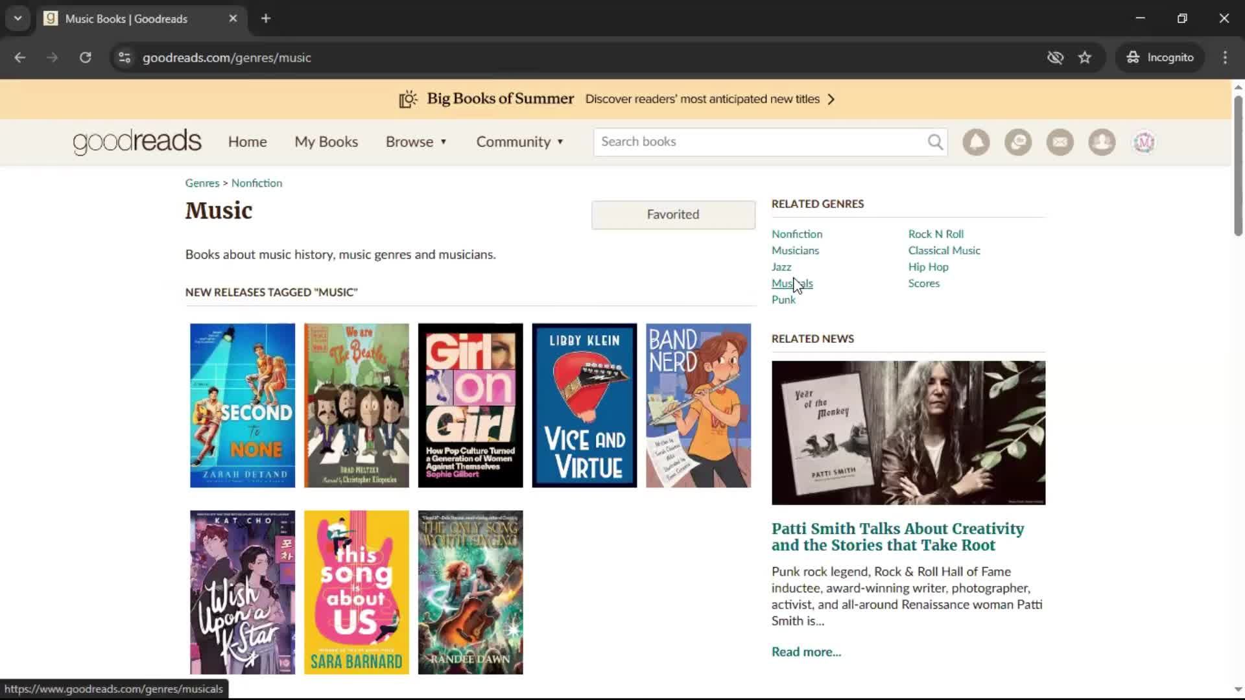Open related genre Hip Hop
Viewport: 1245px width, 700px height.
tap(928, 267)
